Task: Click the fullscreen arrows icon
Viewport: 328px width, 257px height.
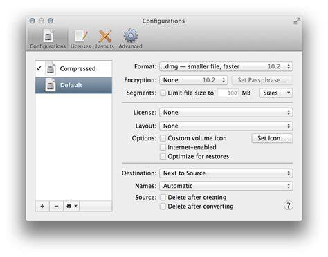Action: pos(297,21)
